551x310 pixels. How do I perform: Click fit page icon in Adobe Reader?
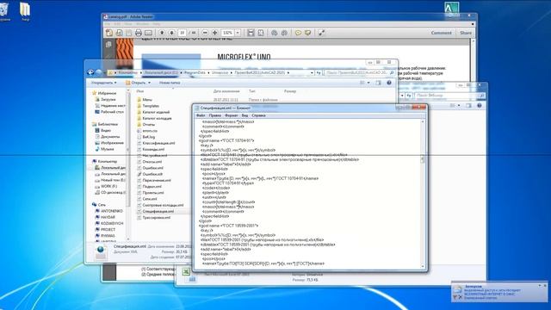click(x=261, y=33)
